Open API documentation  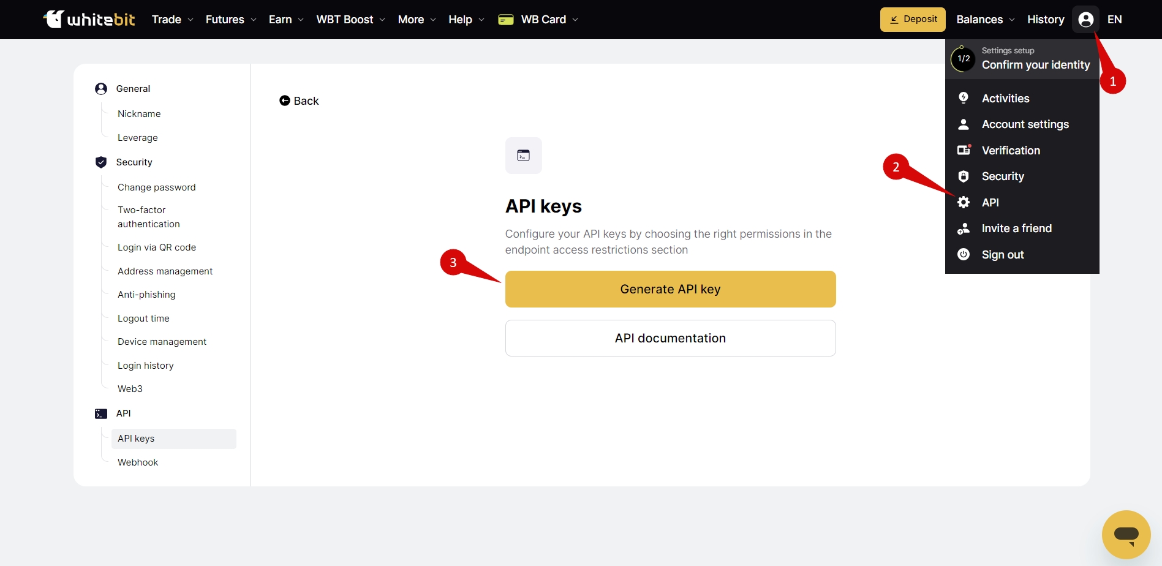670,338
